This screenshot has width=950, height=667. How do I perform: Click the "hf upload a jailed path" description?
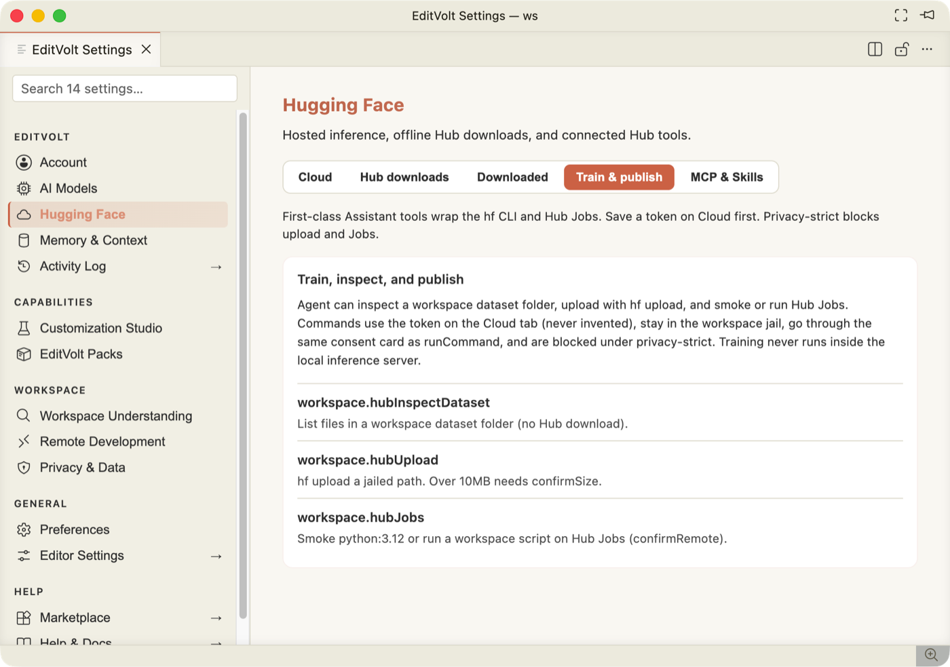(449, 481)
